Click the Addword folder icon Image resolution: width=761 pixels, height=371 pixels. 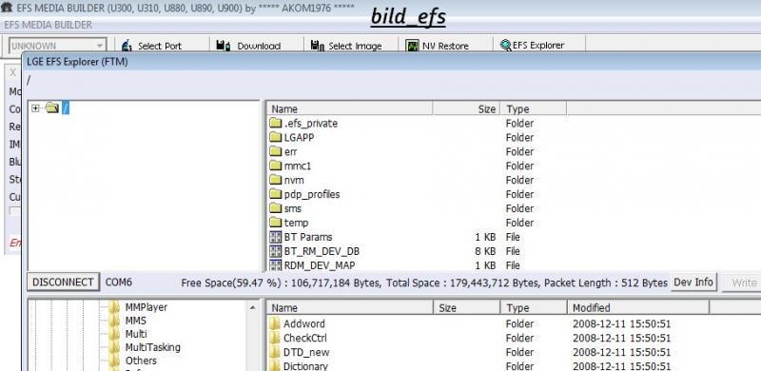click(275, 323)
